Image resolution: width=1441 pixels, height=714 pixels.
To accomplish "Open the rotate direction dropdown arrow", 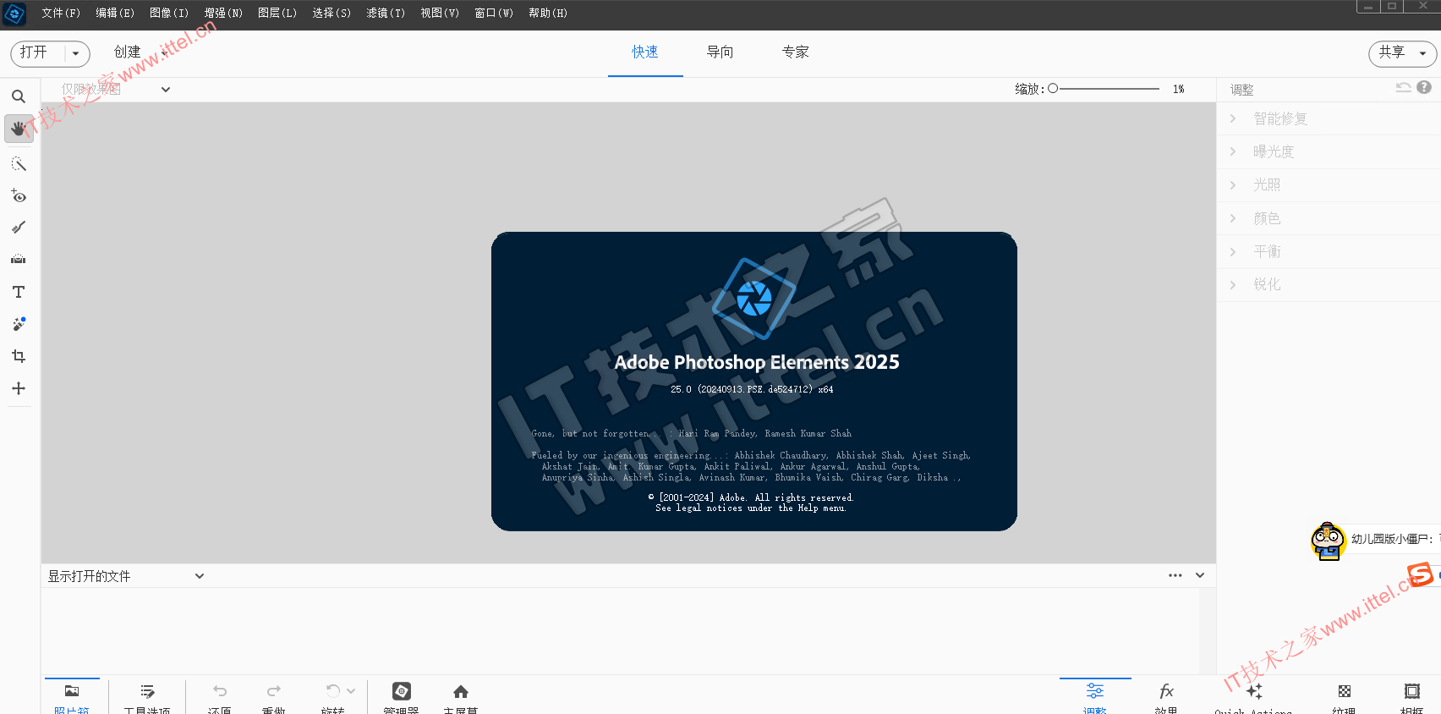I will click(x=351, y=691).
